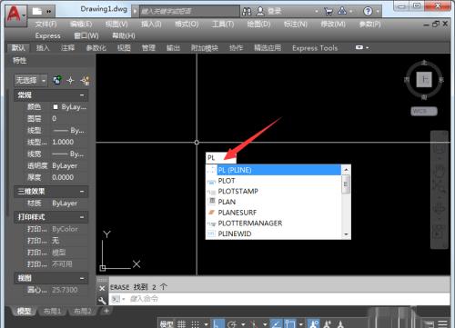Click the binoculars search icon
This screenshot has height=328, width=455.
(x=247, y=12)
